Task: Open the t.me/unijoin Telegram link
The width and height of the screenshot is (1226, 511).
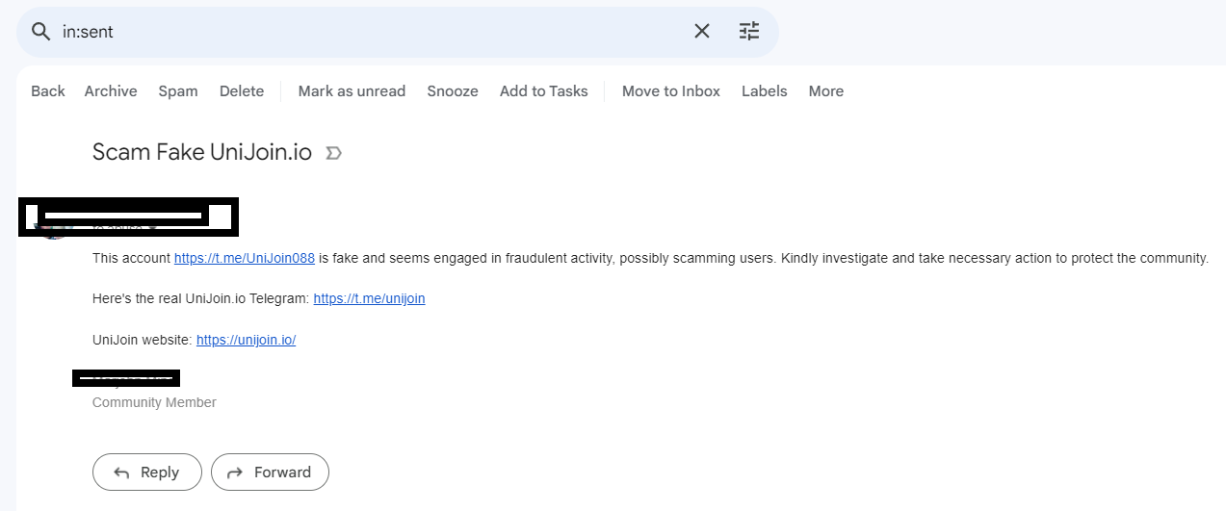Action: 370,298
